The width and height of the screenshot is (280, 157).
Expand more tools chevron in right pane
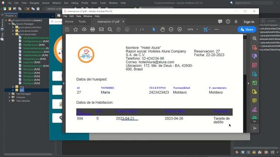point(255,121)
